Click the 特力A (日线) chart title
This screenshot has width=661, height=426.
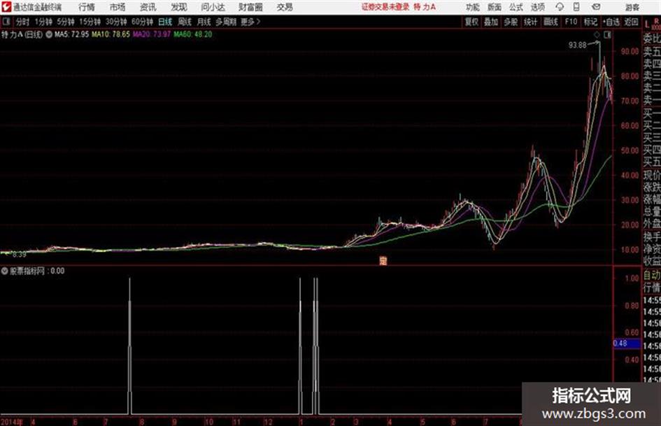[22, 34]
